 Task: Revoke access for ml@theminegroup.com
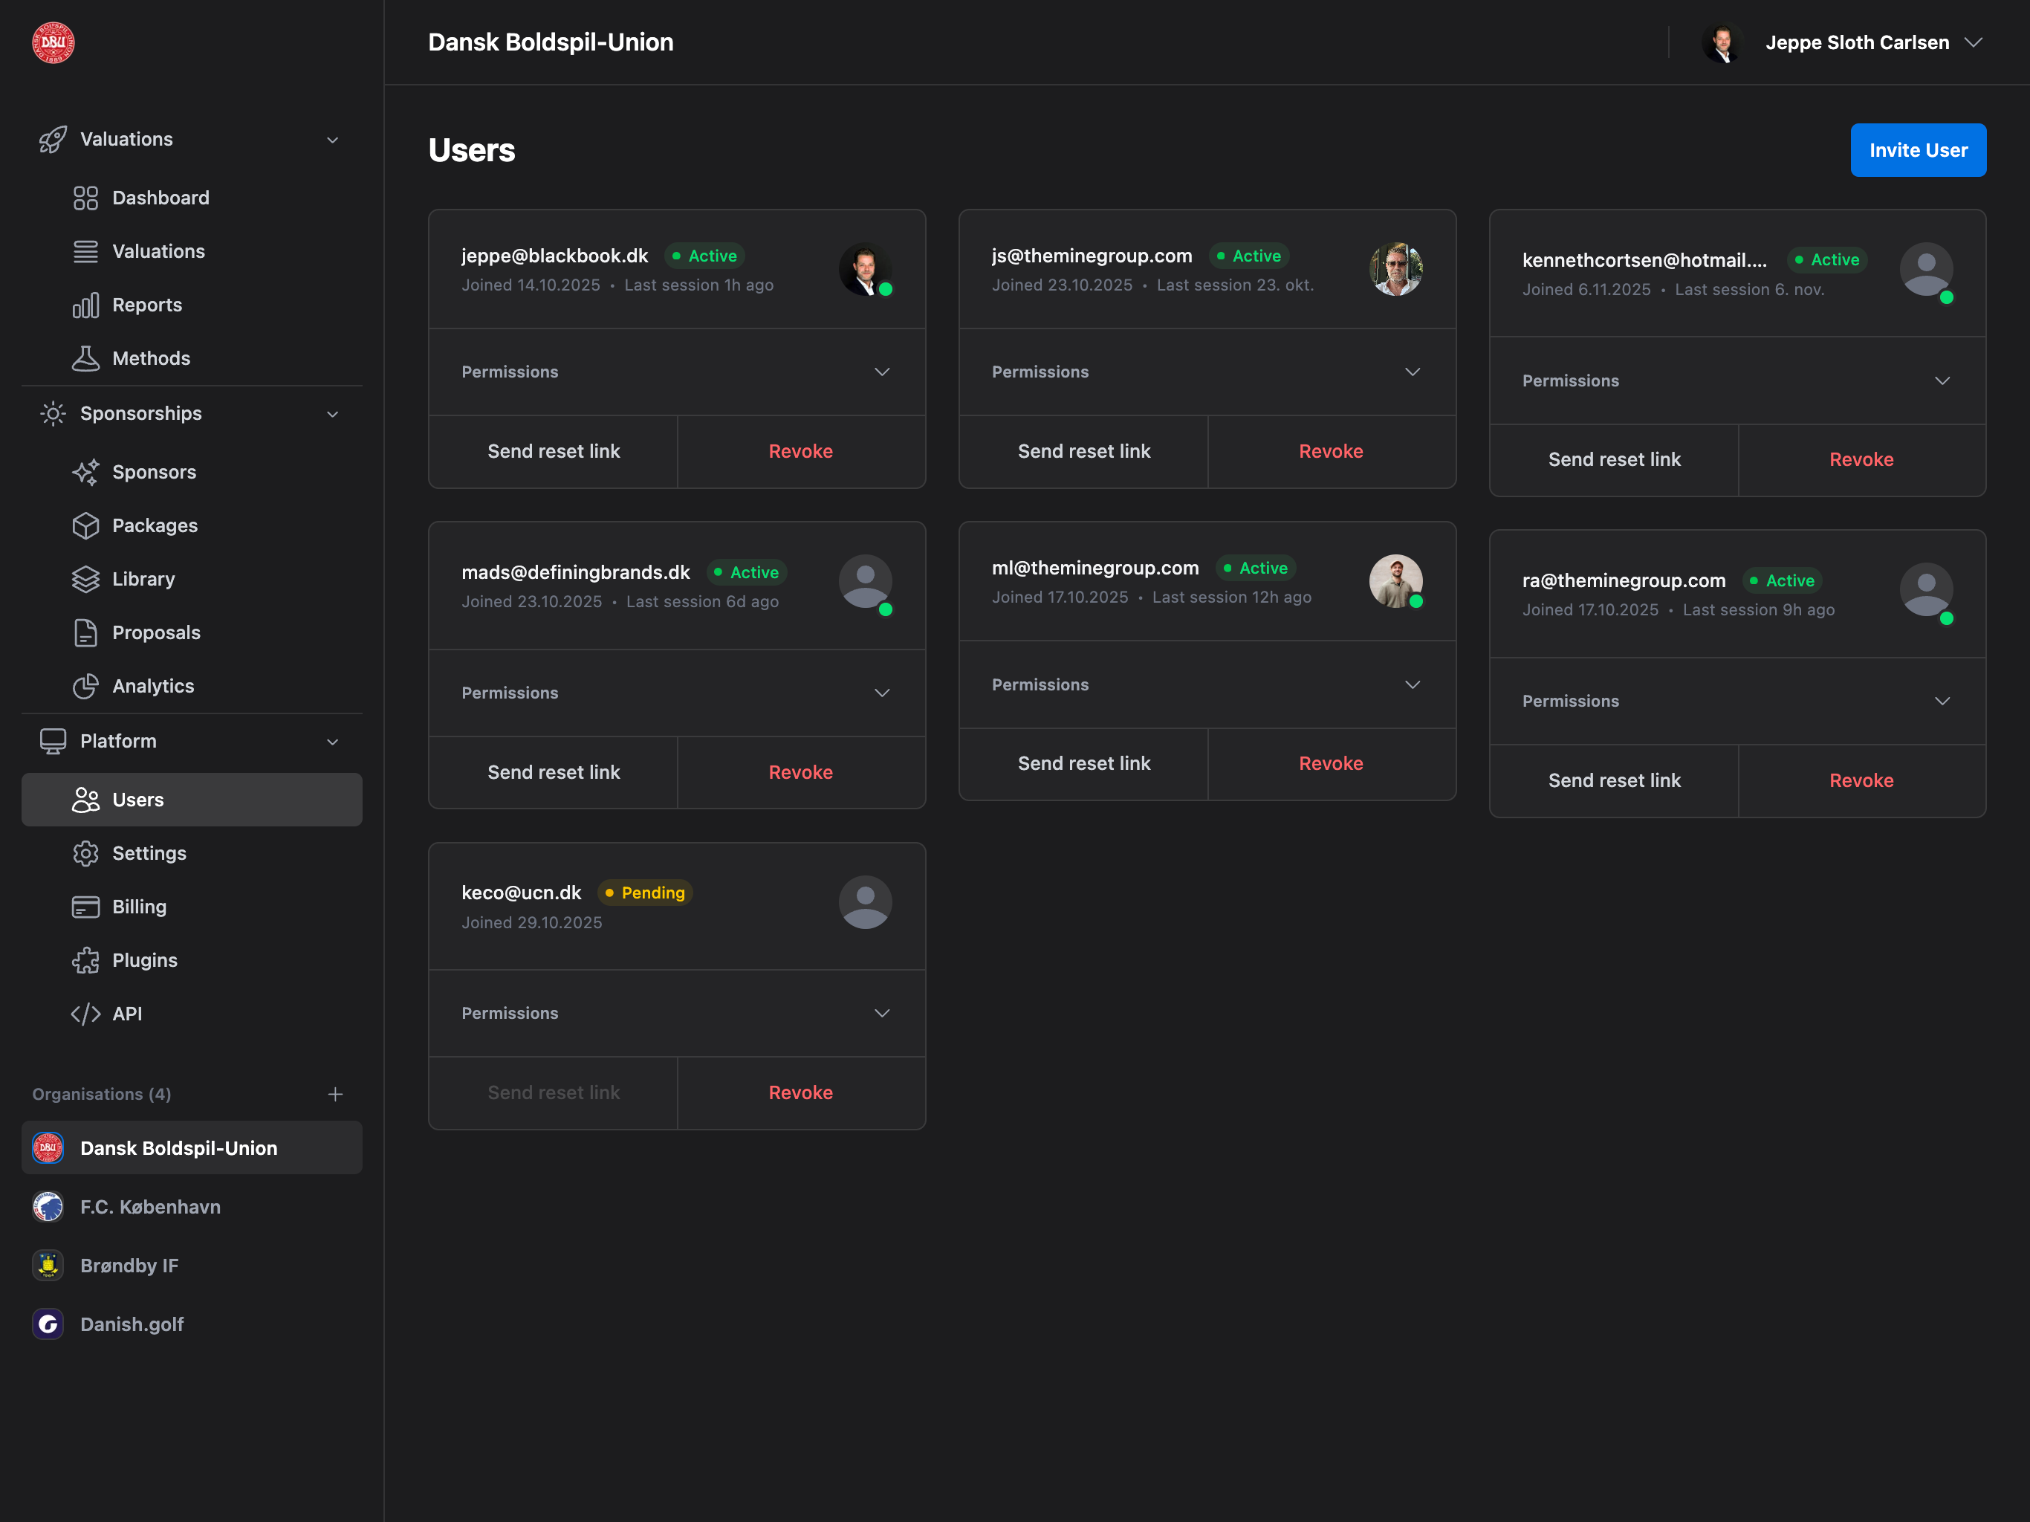[x=1330, y=764]
